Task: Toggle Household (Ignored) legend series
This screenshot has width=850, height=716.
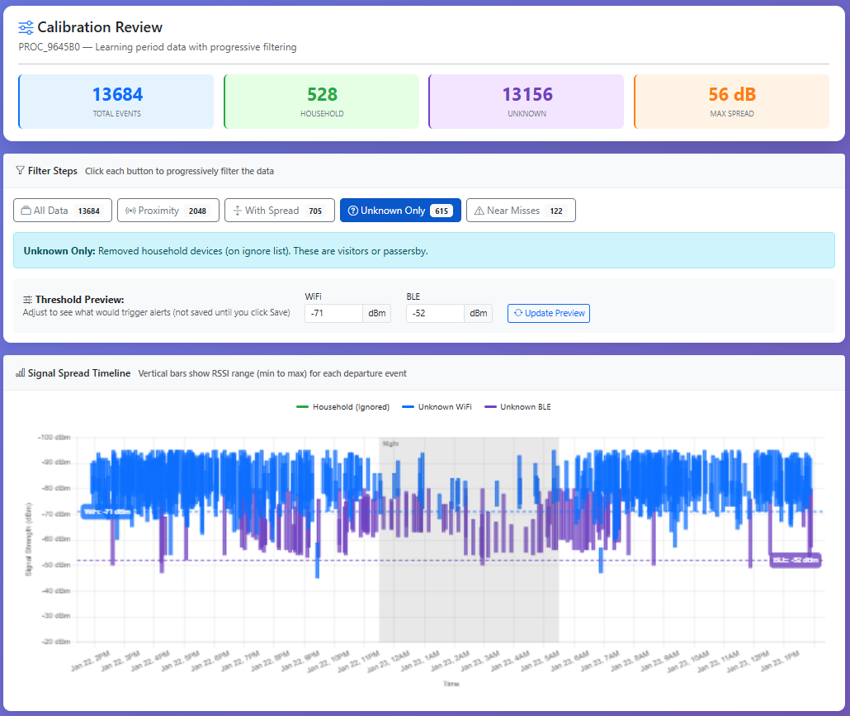Action: [x=344, y=407]
